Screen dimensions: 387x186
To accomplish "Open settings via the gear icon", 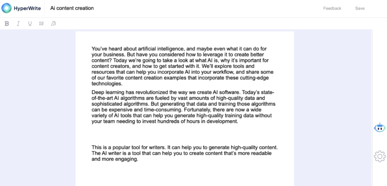I will point(379,156).
